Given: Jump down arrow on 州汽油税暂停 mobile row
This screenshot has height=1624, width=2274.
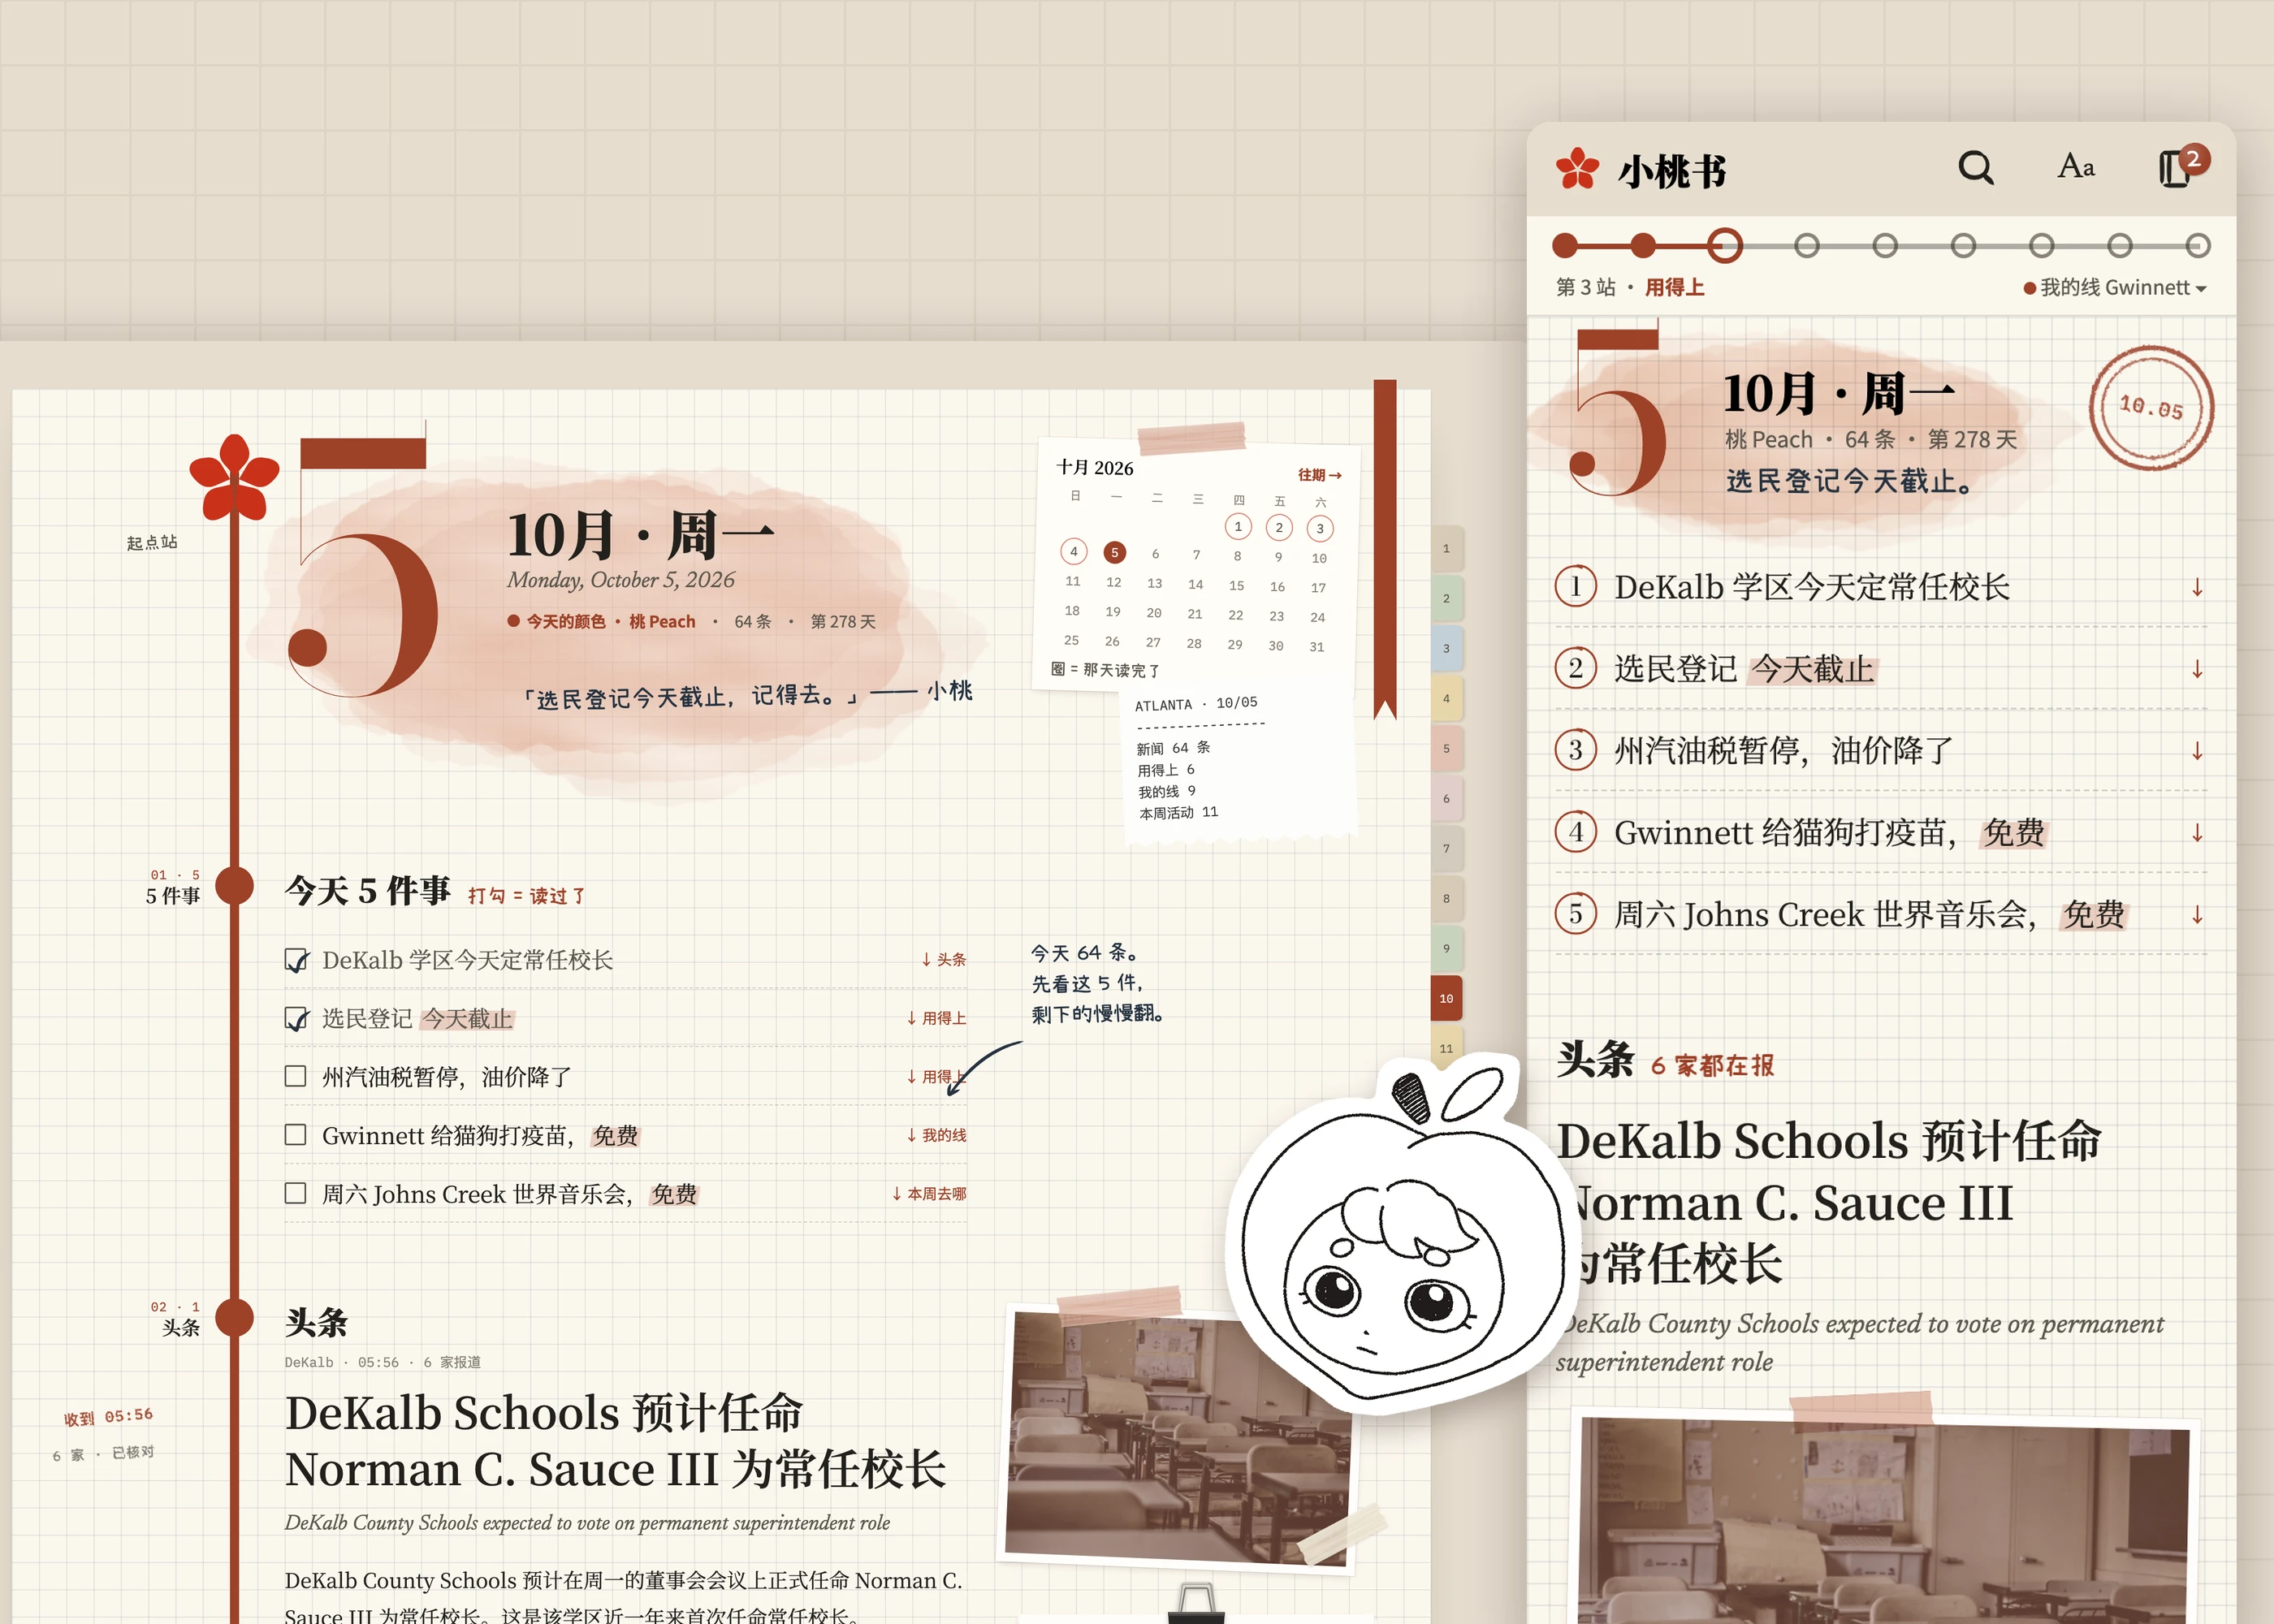Looking at the screenshot, I should [x=2197, y=751].
